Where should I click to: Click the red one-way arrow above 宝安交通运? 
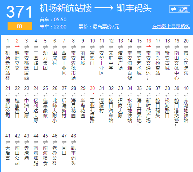149,46
